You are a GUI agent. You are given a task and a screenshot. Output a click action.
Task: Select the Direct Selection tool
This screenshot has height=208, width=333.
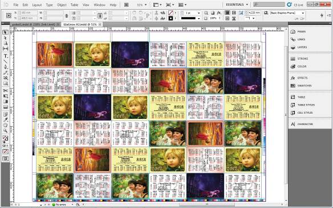click(5, 38)
